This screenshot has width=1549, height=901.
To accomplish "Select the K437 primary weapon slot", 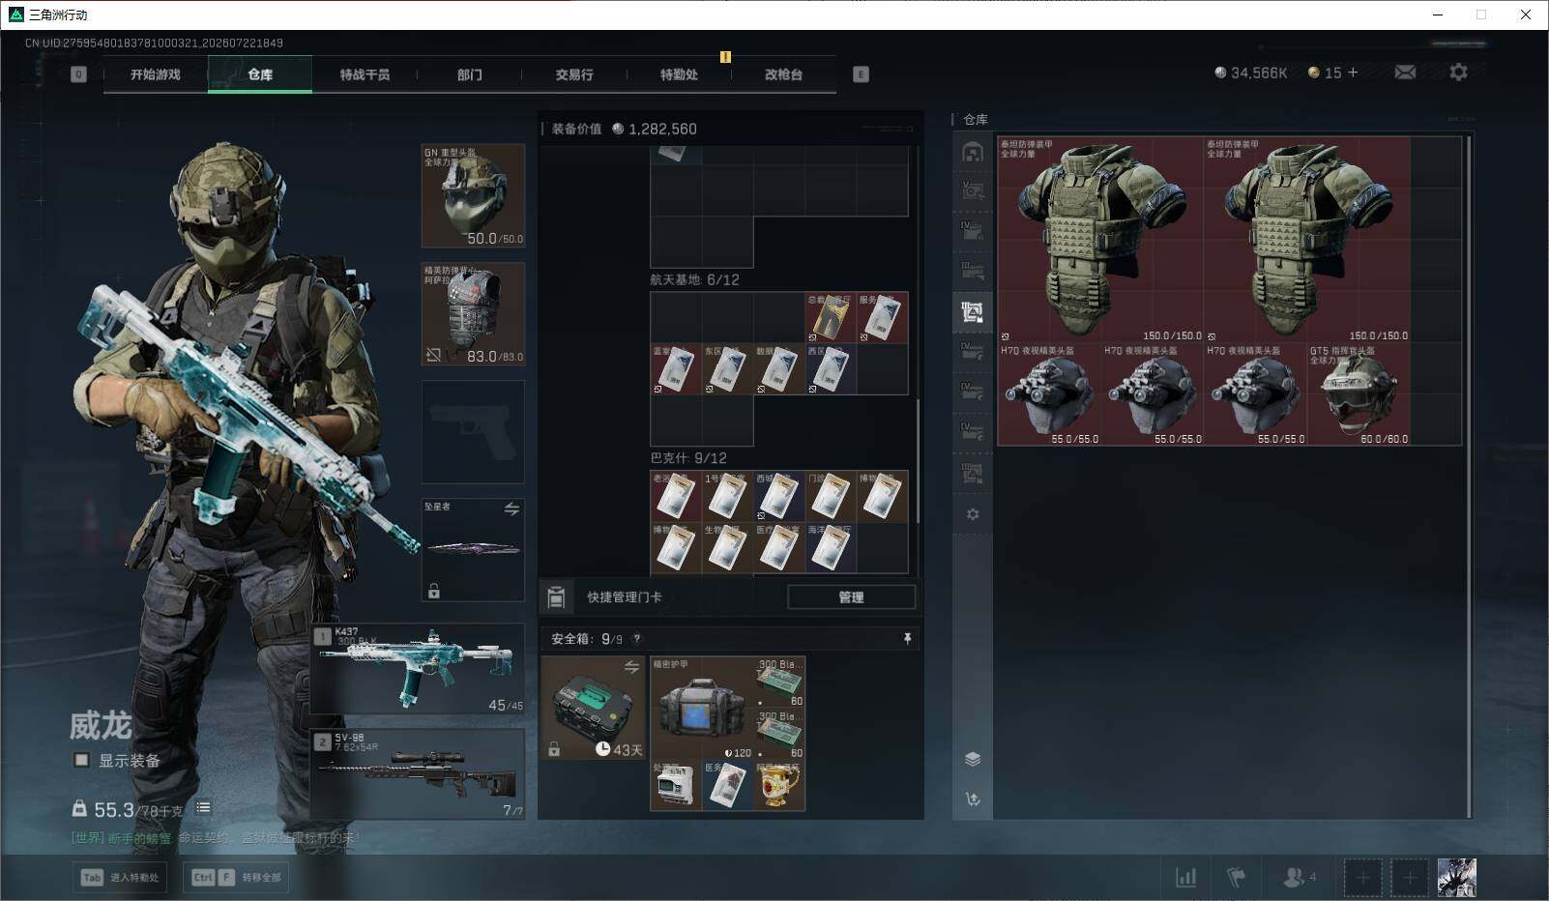I will 418,670.
